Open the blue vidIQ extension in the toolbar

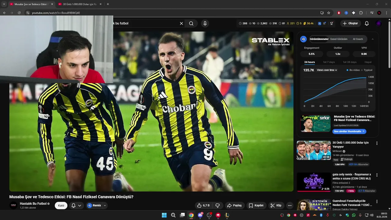pyautogui.click(x=346, y=13)
